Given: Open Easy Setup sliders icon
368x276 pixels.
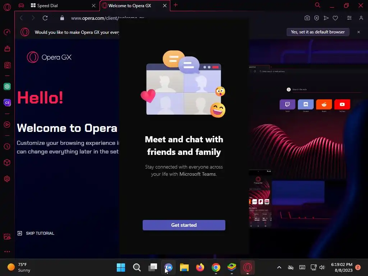Looking at the screenshot, I should [x=349, y=18].
